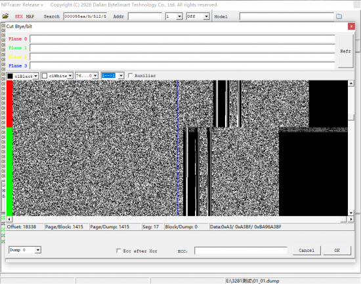Enable the Auxiliar checkbox
The width and height of the screenshot is (361, 284).
(131, 75)
